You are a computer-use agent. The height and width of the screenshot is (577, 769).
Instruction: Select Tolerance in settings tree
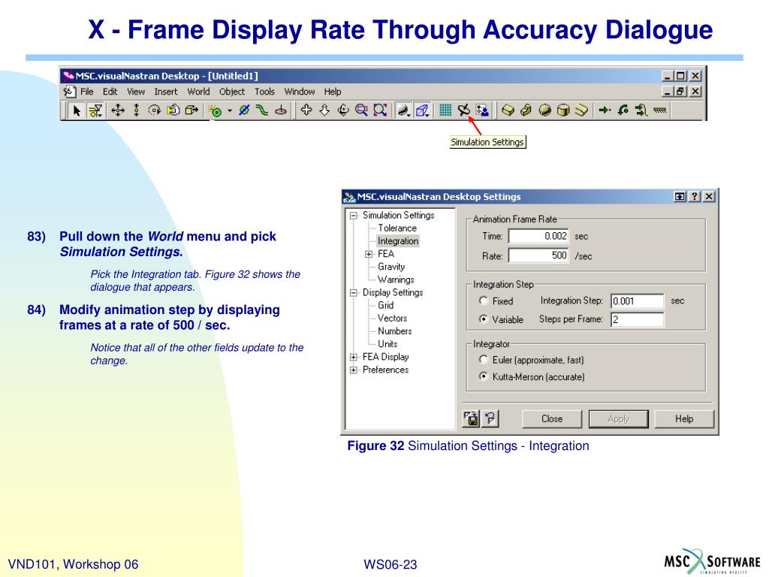point(397,228)
